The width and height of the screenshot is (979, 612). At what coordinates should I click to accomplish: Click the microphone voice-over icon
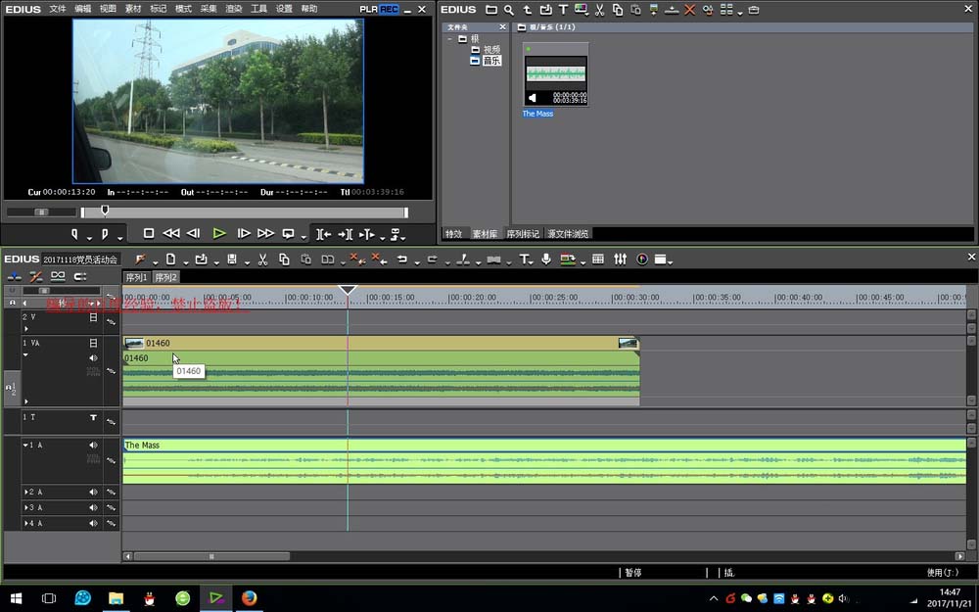546,259
